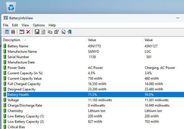The height and width of the screenshot is (129, 184).
Task: Select the Serial Number row
Action: click(93, 57)
